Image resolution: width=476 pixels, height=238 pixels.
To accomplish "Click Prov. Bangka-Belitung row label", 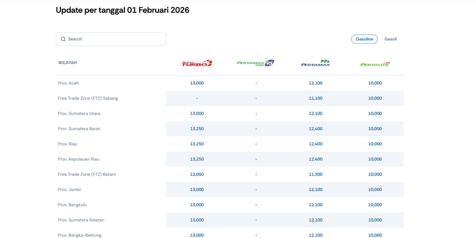I will 79,235.
